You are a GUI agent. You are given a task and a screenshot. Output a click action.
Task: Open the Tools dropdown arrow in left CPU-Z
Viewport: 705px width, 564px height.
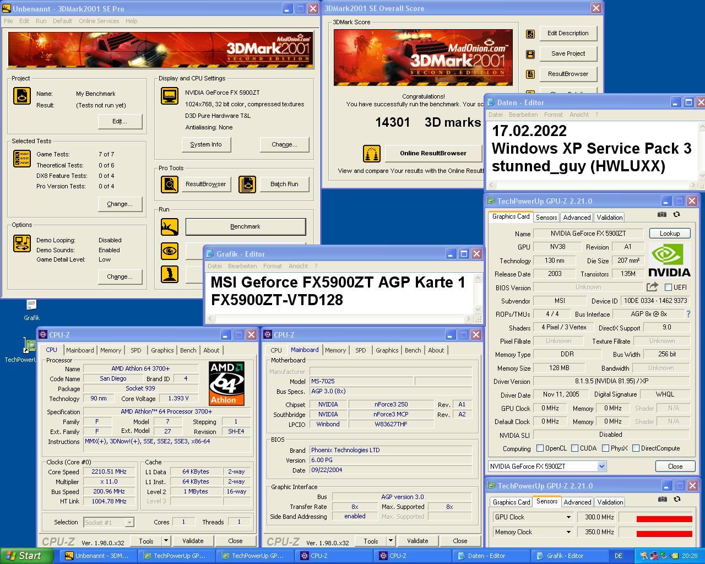(165, 541)
